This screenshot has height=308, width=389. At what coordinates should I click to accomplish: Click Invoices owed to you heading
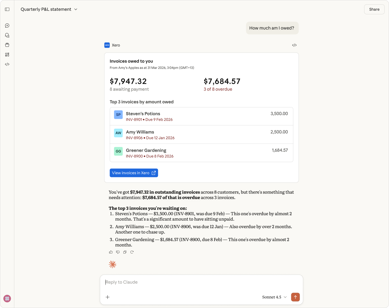click(131, 61)
